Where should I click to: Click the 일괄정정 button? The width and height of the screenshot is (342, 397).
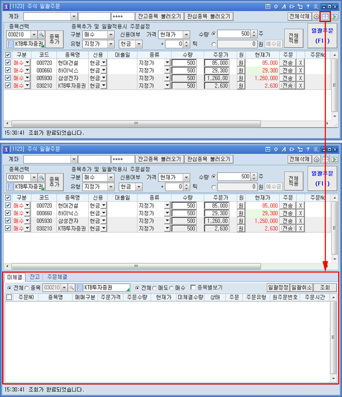pyautogui.click(x=278, y=287)
